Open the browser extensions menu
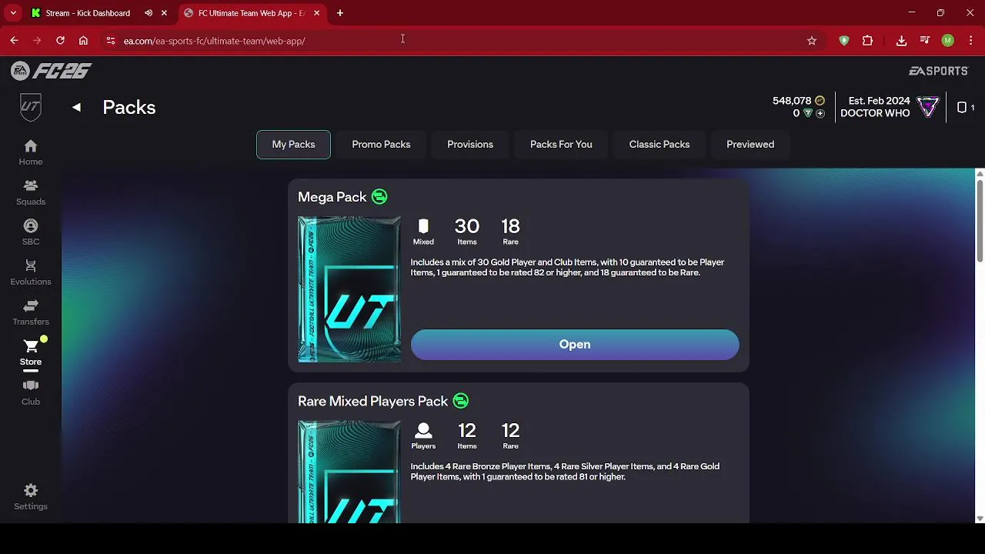Viewport: 985px width, 554px height. [867, 41]
